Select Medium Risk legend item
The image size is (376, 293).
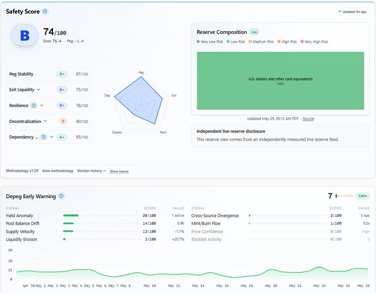[261, 41]
